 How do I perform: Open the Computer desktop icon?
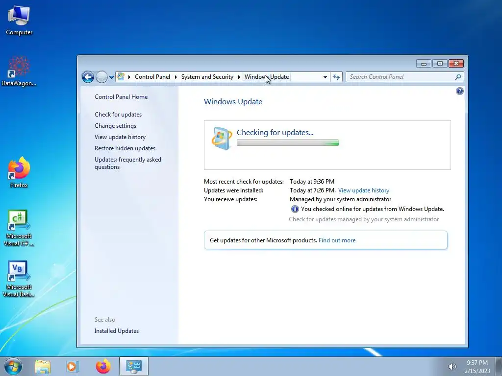tap(19, 21)
